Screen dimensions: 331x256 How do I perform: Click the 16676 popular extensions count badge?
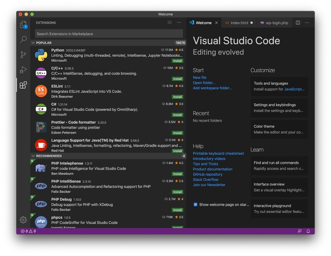coord(180,43)
